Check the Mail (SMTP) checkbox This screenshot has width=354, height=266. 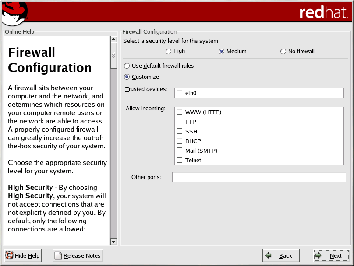coord(179,150)
